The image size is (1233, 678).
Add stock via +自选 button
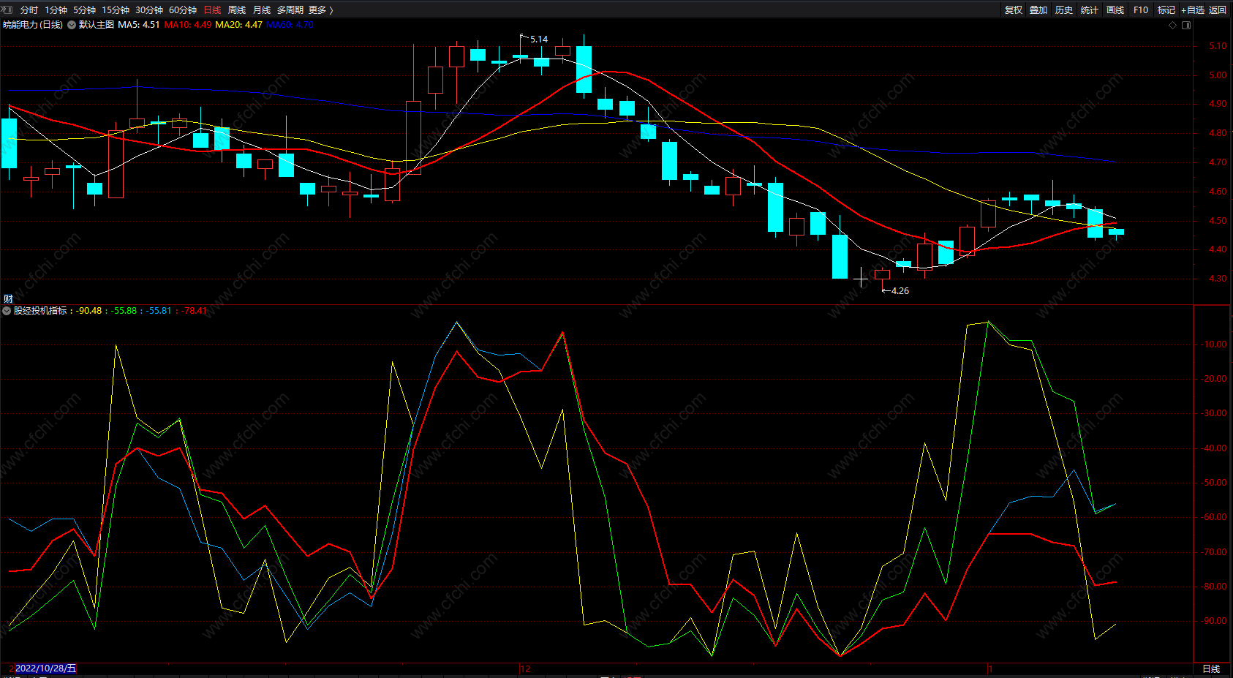1193,10
